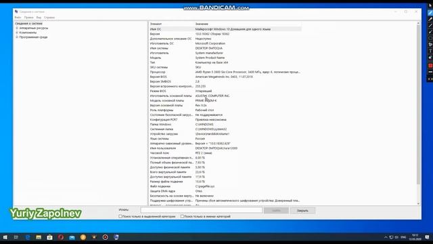This screenshot has height=244, width=433.
Task: Open the Файл menu
Action: click(x=18, y=18)
